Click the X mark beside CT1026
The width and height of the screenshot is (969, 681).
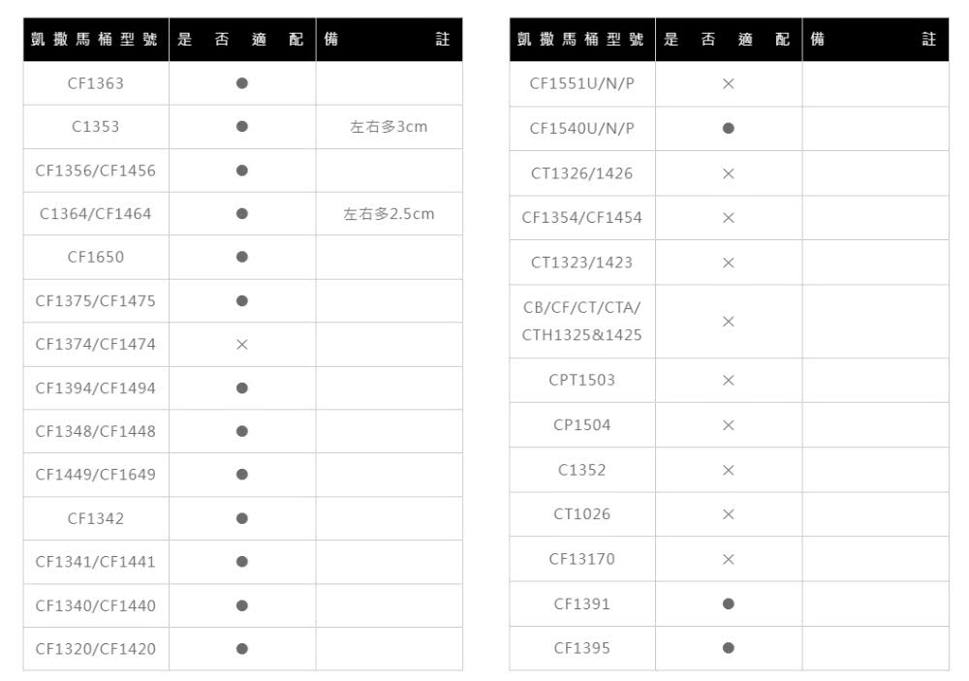point(729,514)
